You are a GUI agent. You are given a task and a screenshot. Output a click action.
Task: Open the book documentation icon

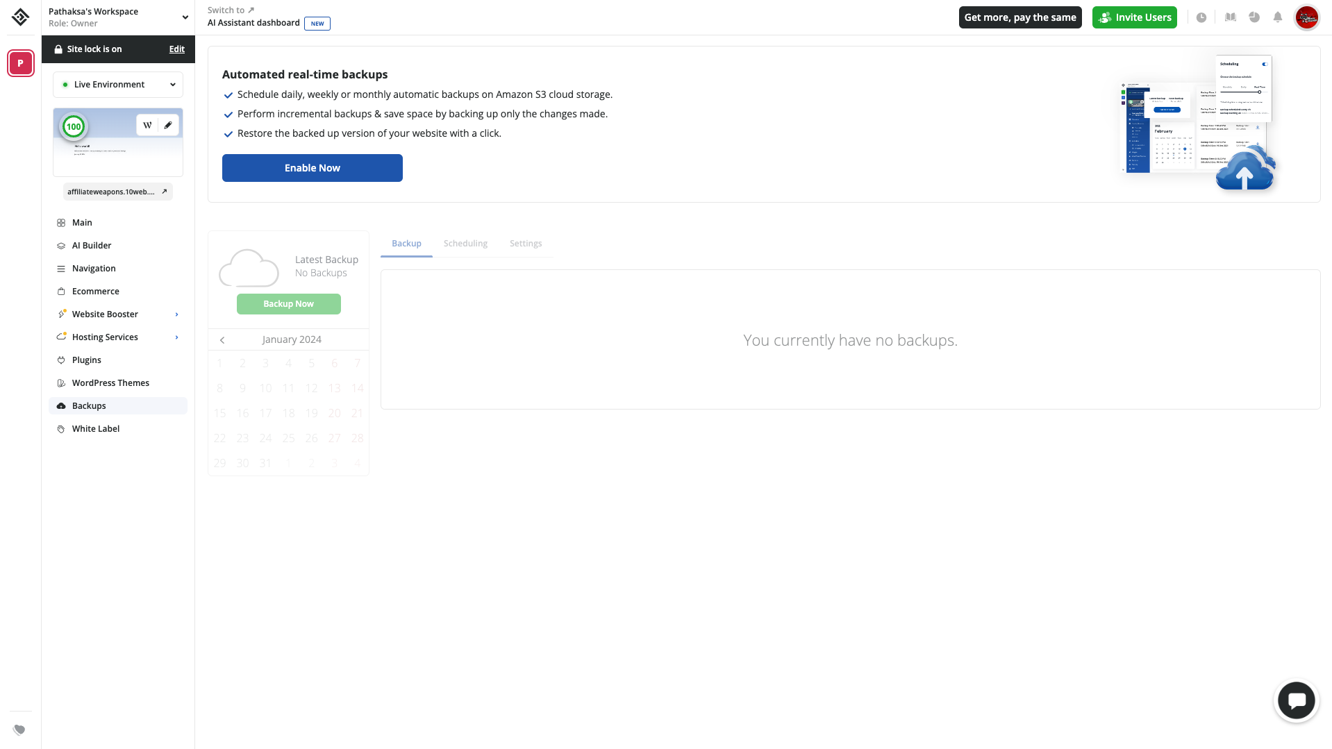[x=1230, y=17]
